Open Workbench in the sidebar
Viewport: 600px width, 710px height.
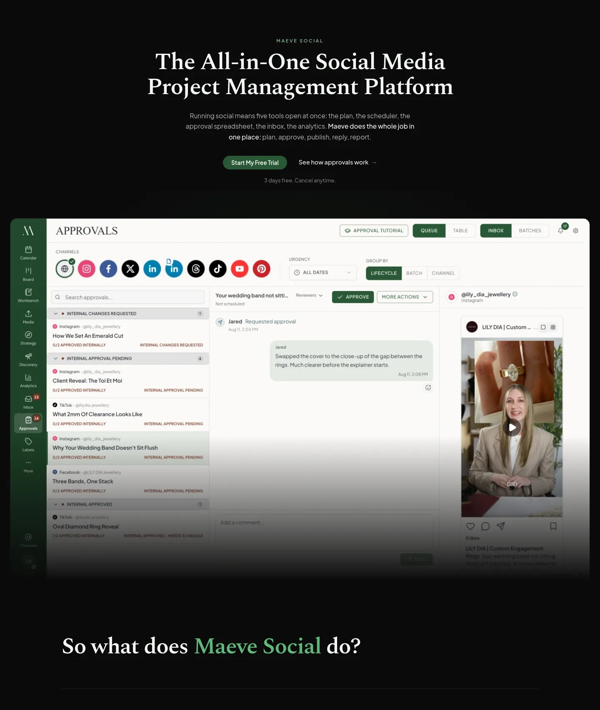[28, 295]
